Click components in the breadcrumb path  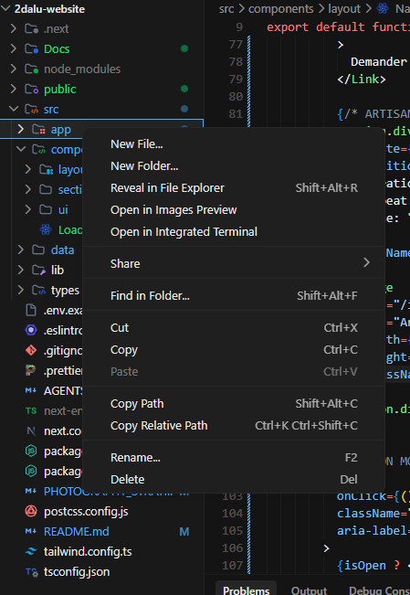coord(281,8)
